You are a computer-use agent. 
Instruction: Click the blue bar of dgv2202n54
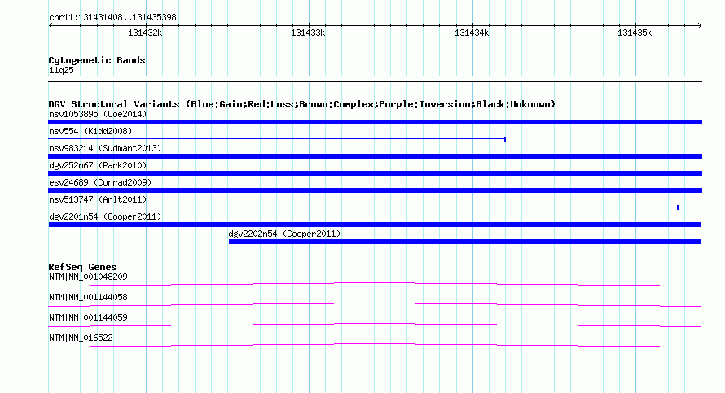click(x=465, y=242)
